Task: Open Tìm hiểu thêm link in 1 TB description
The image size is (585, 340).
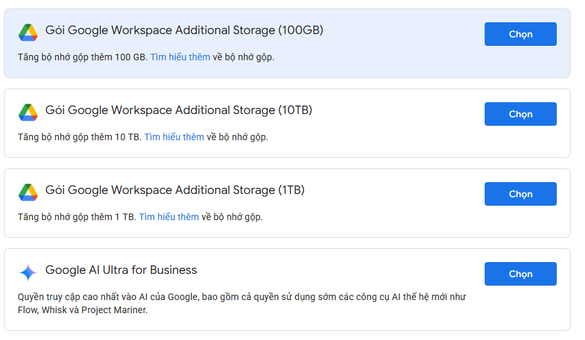Action: pos(169,217)
